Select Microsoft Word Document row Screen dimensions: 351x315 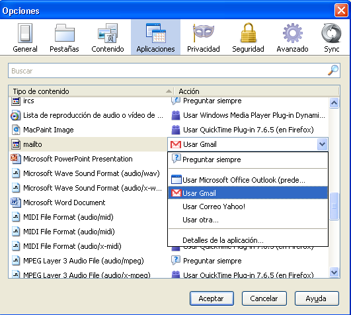click(x=88, y=202)
